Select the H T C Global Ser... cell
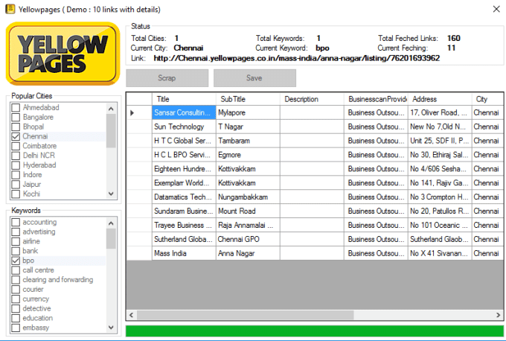Screen dimensions: 506x341 pos(184,141)
